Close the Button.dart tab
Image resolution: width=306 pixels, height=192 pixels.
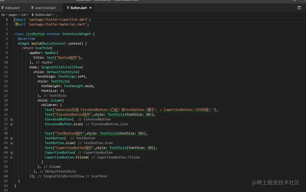(90, 8)
